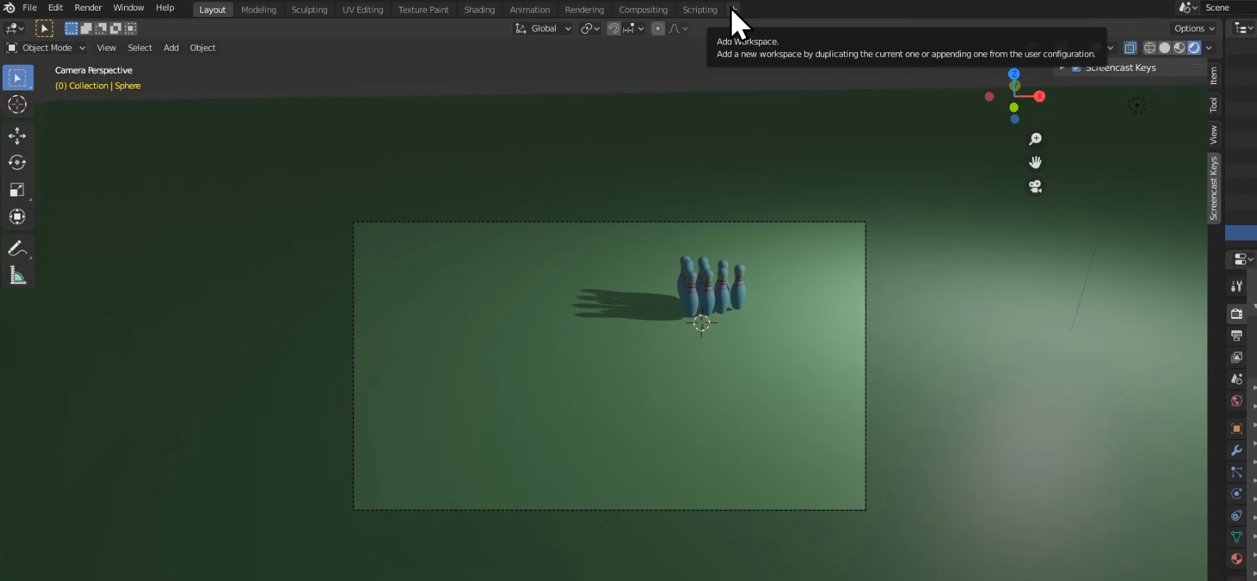1257x581 pixels.
Task: Open the Object properties tab
Action: click(x=1236, y=428)
